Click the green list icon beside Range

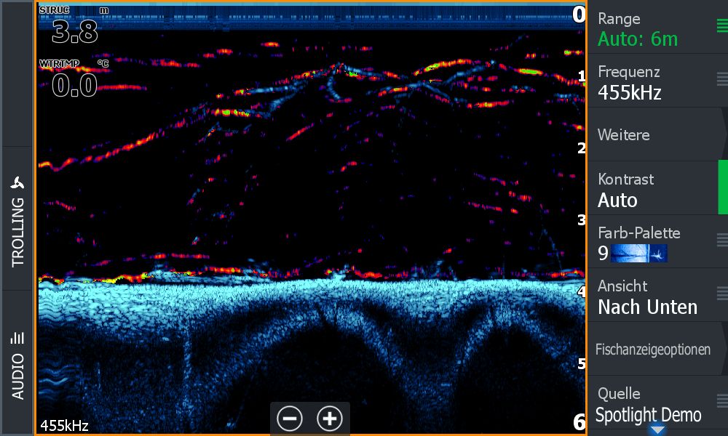(x=721, y=27)
